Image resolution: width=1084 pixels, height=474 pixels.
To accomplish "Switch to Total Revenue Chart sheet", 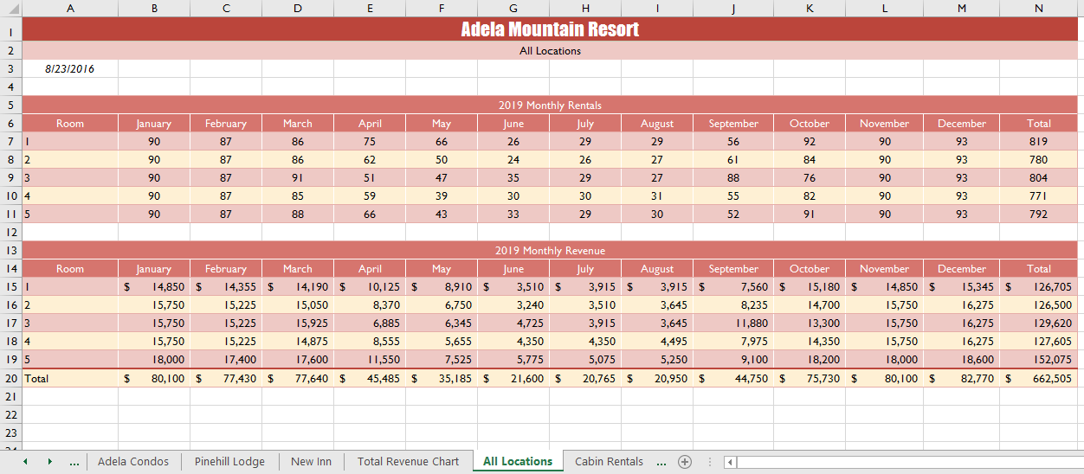I will click(x=408, y=462).
